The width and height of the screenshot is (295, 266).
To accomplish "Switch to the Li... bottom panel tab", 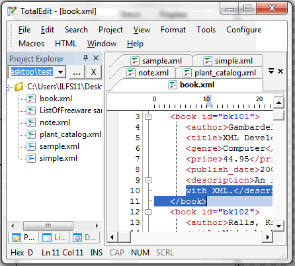I will [x=54, y=238].
